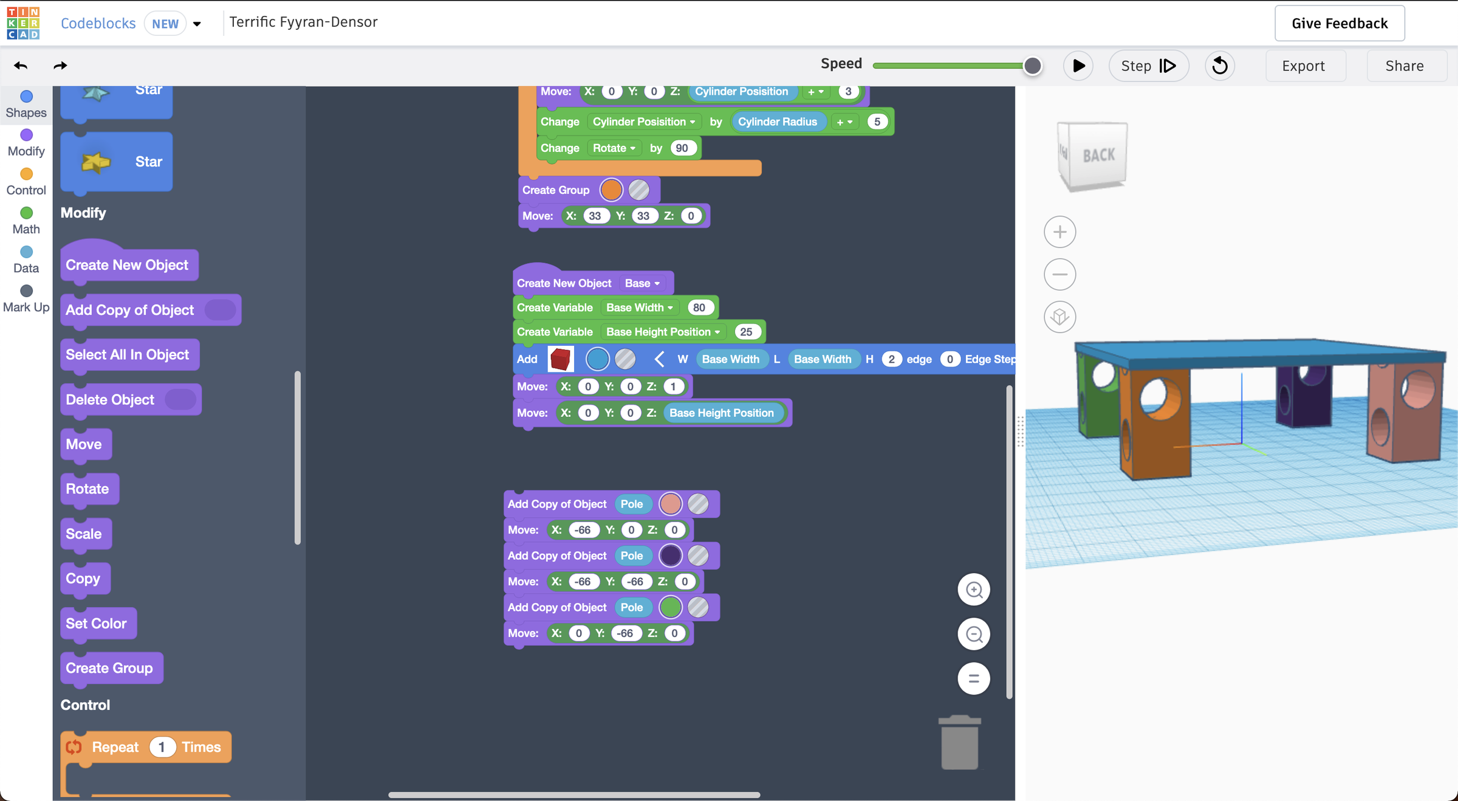Zoom in on the 3D viewport

click(1059, 232)
